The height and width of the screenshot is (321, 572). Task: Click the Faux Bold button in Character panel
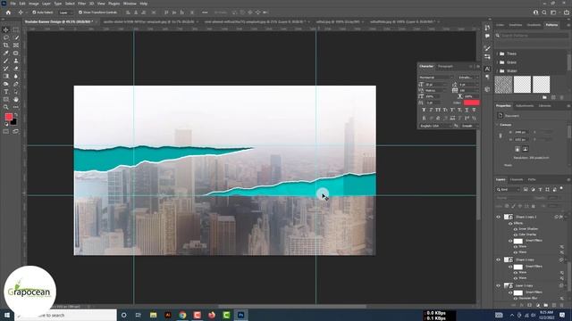pyautogui.click(x=424, y=110)
